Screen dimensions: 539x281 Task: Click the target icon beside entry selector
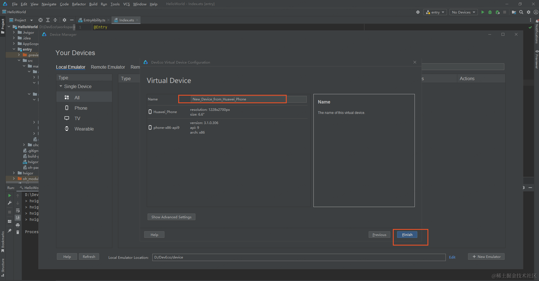coord(418,12)
